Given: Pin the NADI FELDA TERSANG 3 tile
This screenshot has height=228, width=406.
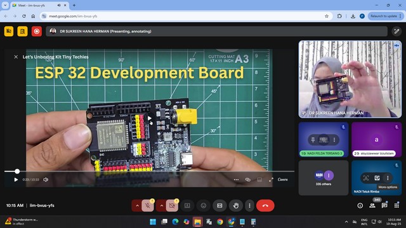Looking at the screenshot, I should [313, 140].
